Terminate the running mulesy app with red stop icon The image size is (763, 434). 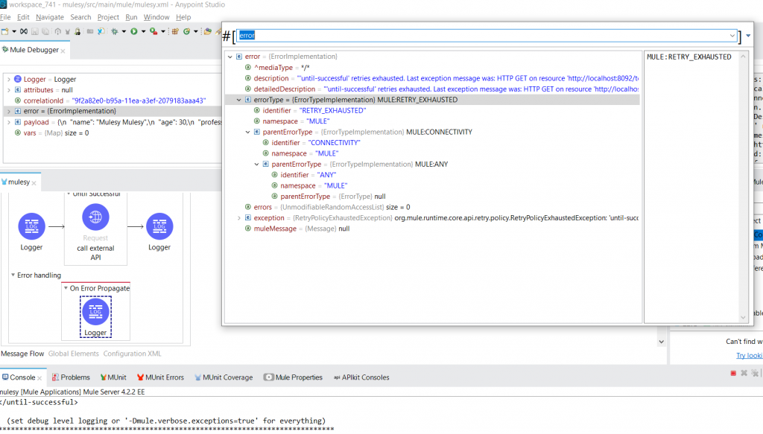[x=733, y=374]
